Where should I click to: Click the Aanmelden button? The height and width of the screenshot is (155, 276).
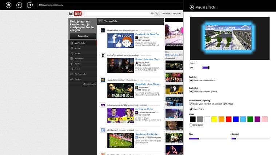click(x=83, y=36)
